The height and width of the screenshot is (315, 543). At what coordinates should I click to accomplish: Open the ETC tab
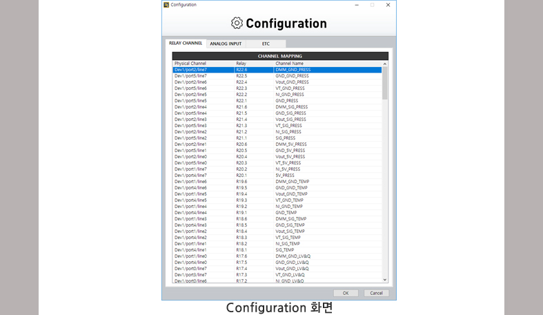[266, 44]
